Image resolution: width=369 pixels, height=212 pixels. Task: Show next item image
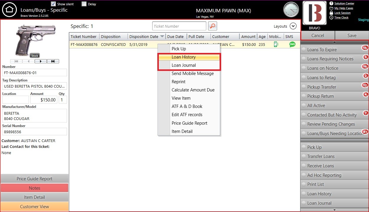point(41,61)
